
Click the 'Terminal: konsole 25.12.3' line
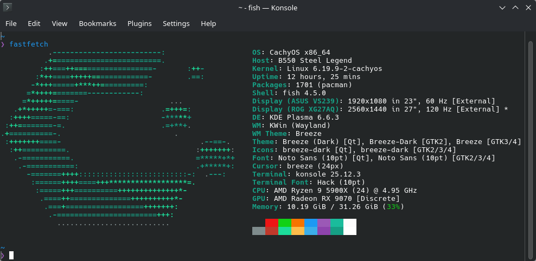point(307,174)
